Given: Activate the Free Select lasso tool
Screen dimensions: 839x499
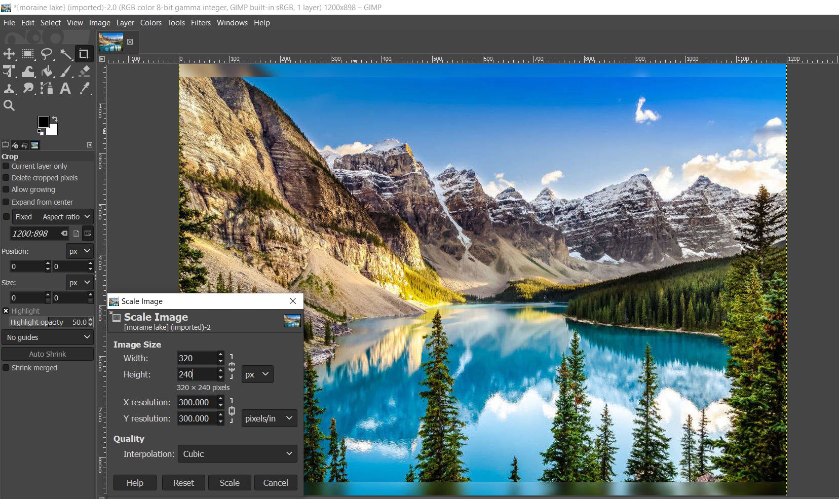Looking at the screenshot, I should pyautogui.click(x=47, y=54).
